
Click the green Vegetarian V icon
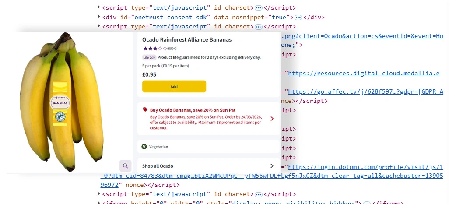(144, 147)
